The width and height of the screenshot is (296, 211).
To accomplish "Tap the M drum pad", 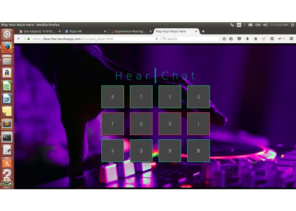I will coord(198,151).
